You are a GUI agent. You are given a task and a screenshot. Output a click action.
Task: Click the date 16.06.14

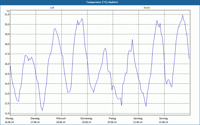(9, 122)
